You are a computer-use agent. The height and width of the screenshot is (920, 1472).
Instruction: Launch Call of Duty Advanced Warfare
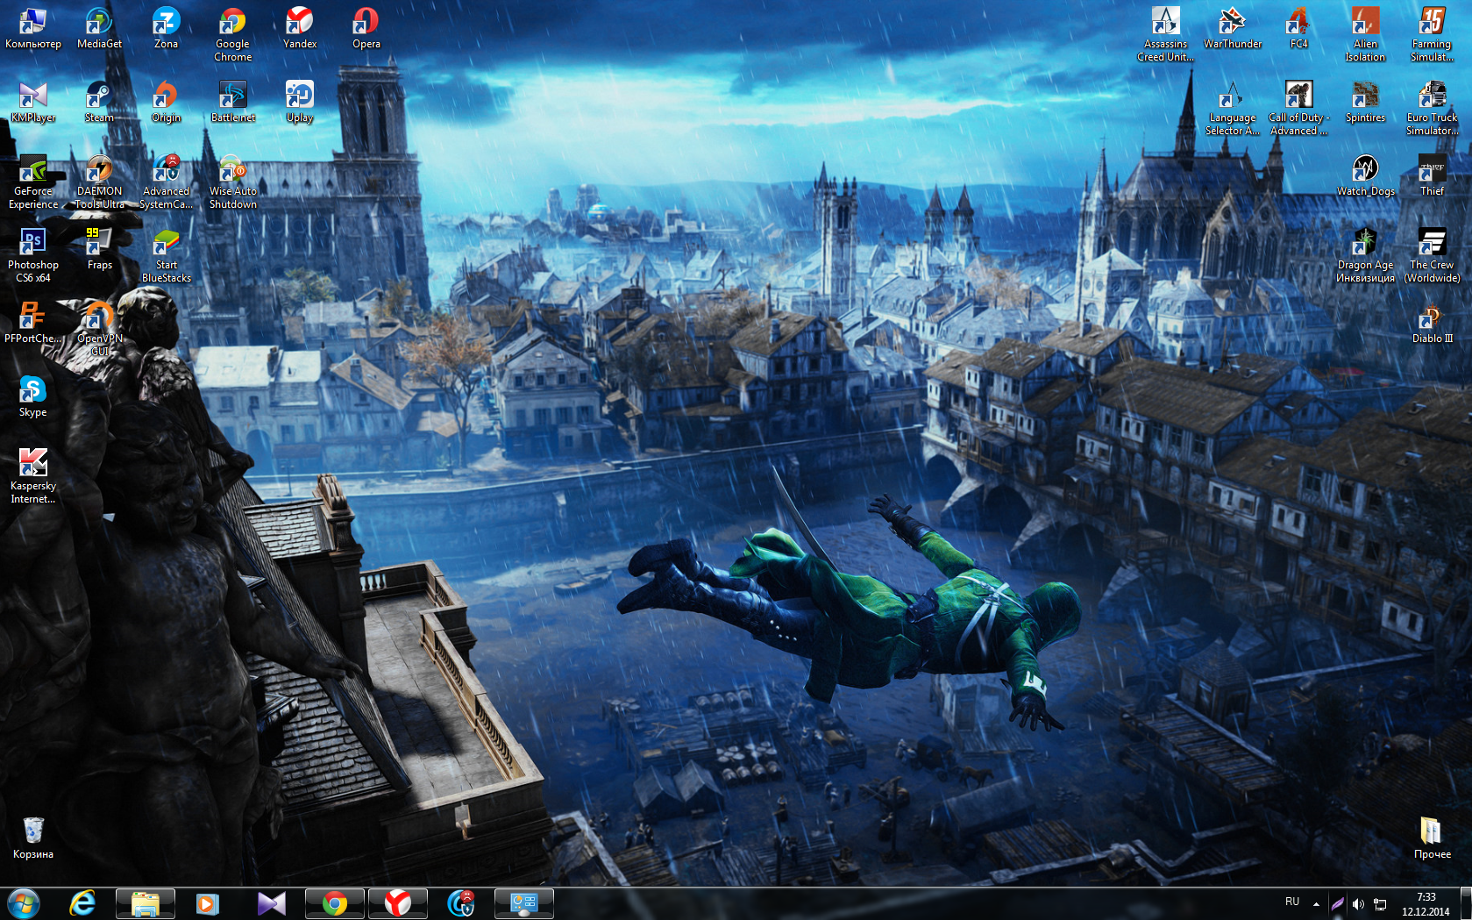(1298, 108)
